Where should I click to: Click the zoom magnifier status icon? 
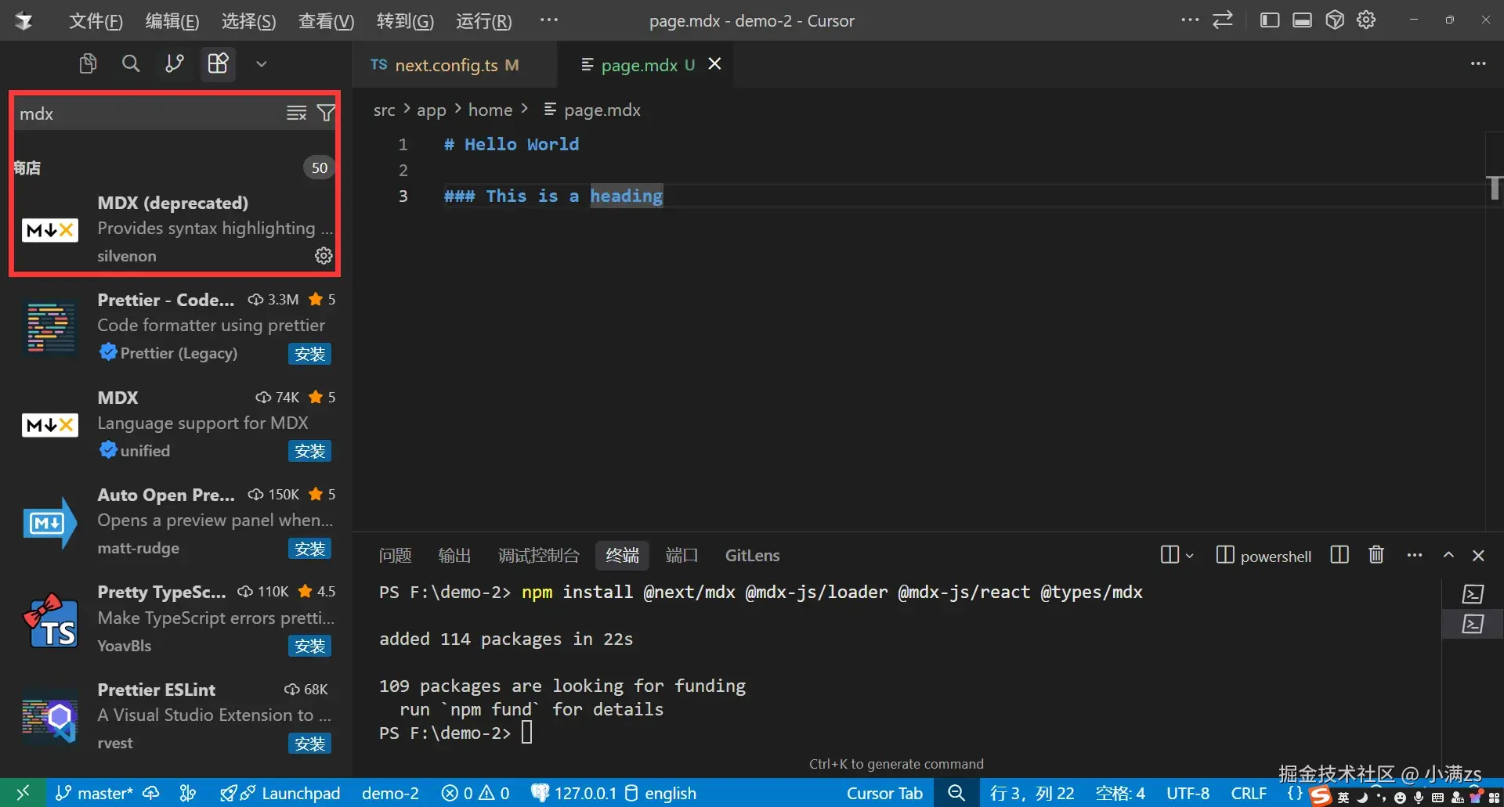[956, 794]
